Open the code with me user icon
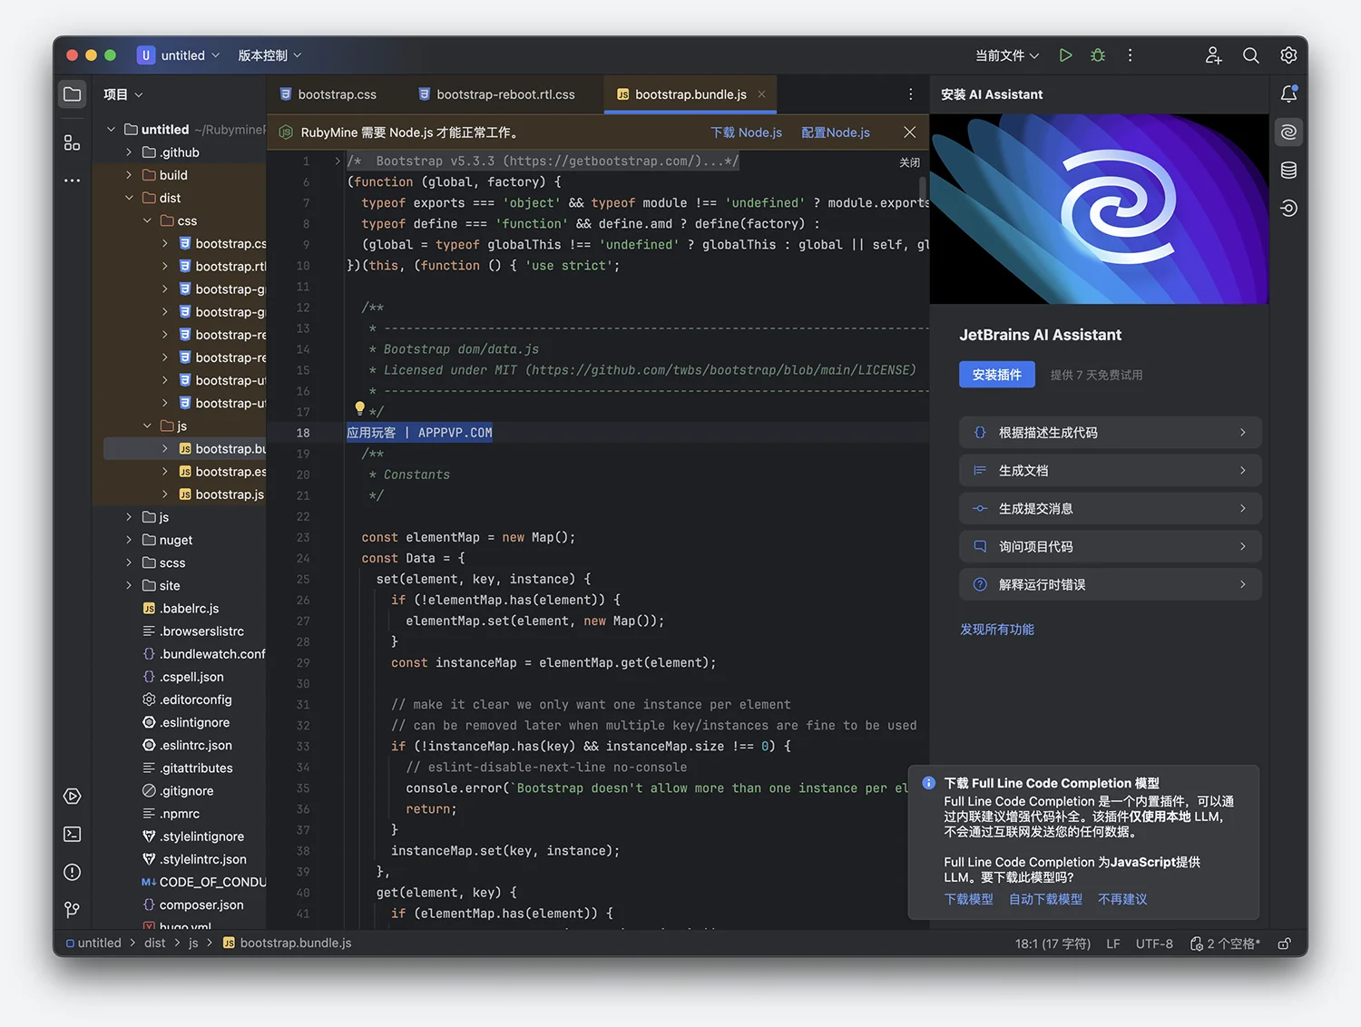 (1213, 55)
